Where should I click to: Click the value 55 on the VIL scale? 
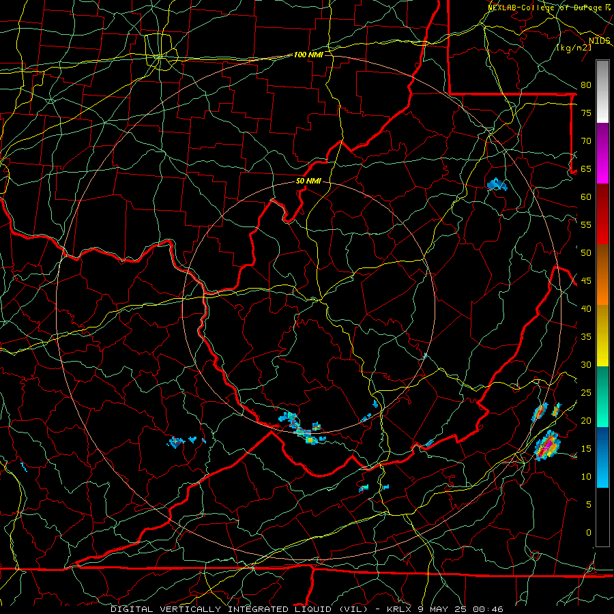(586, 224)
